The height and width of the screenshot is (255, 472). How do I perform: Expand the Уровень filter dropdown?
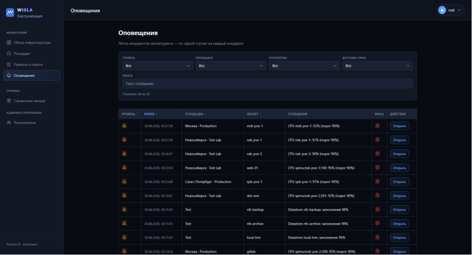(x=158, y=65)
